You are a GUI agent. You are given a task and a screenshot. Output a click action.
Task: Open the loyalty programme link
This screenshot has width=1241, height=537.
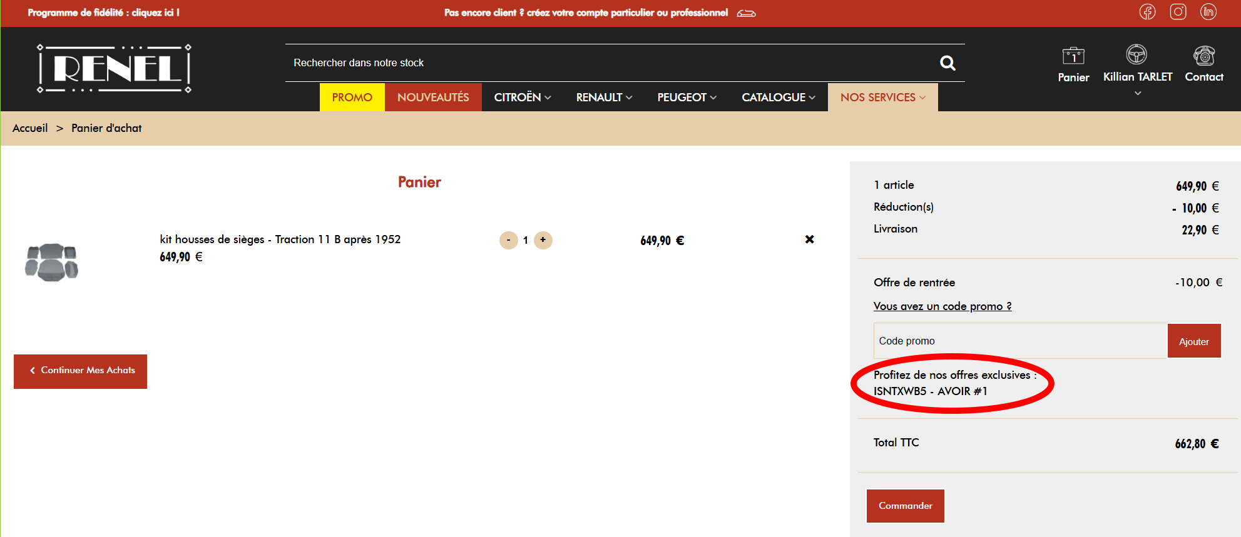[104, 13]
